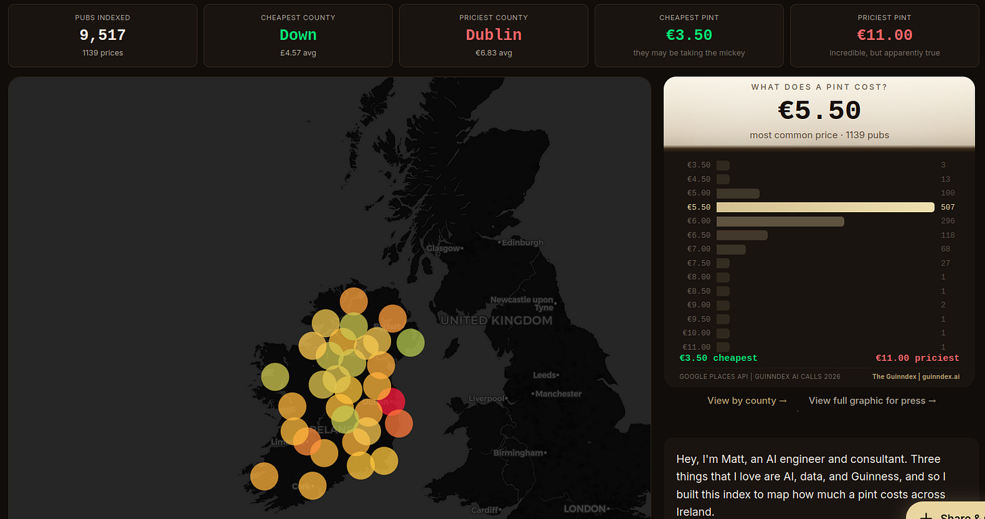Click the count 296 beside €6.00 bar
Viewport: 985px width, 519px height.
(x=947, y=221)
